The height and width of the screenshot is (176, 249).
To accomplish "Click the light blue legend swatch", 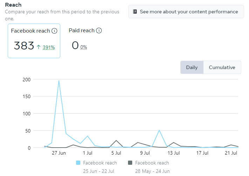I will (78, 163).
